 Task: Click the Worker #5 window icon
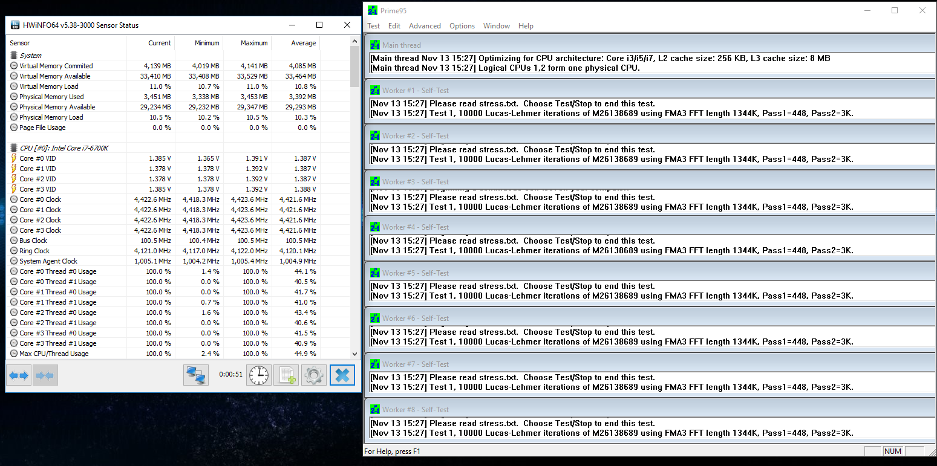coord(375,273)
